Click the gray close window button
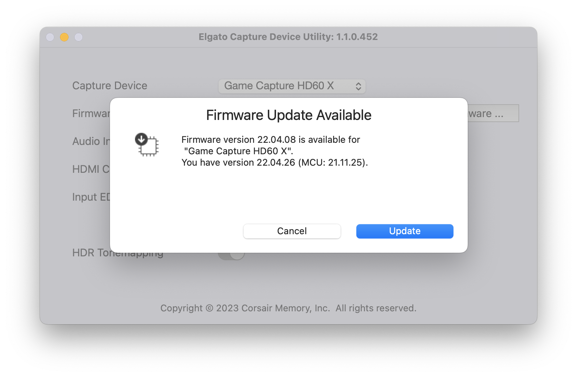 point(50,37)
